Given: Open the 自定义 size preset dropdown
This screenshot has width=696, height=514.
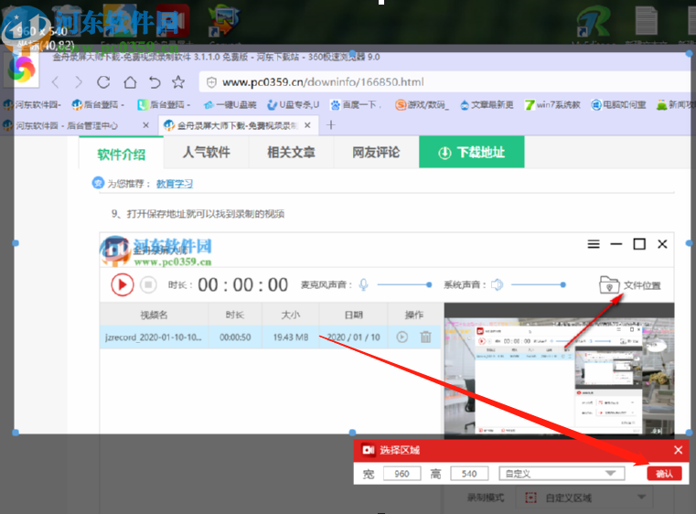Looking at the screenshot, I should [562, 474].
